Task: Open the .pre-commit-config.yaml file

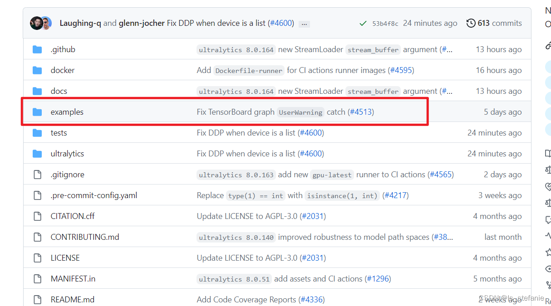Action: [x=94, y=195]
